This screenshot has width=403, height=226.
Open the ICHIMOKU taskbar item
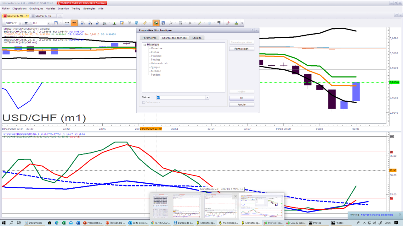coord(161,223)
